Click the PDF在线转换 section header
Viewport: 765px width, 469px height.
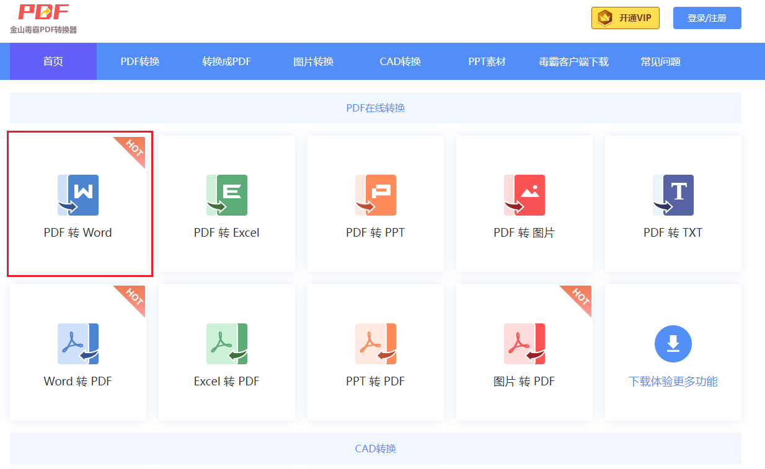pyautogui.click(x=376, y=107)
